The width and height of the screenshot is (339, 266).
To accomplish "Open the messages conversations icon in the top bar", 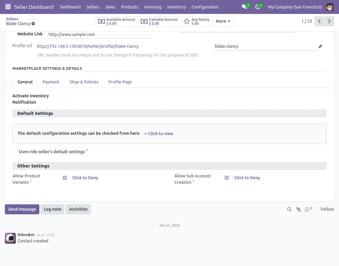I will coord(244,7).
